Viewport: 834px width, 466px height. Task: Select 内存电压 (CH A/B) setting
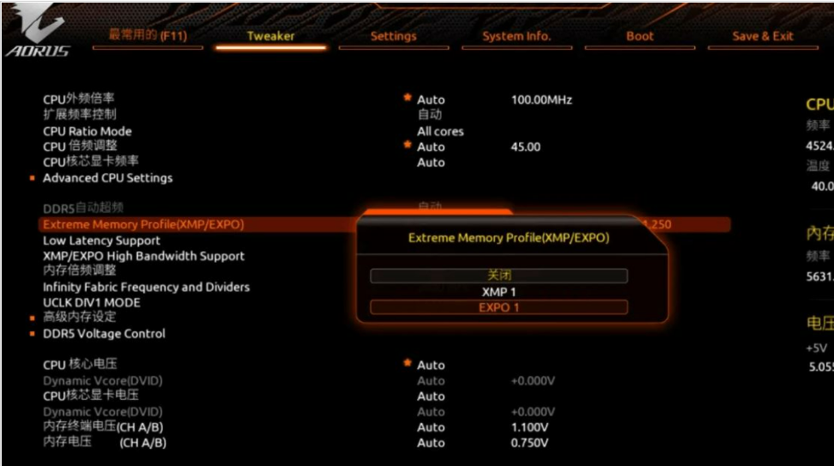point(105,442)
